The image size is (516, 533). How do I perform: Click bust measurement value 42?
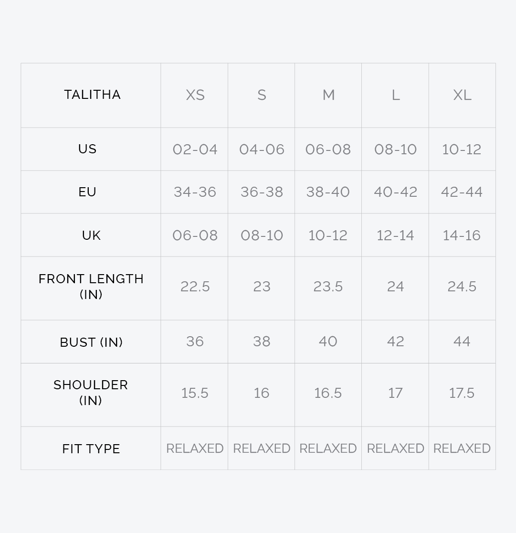[395, 341]
